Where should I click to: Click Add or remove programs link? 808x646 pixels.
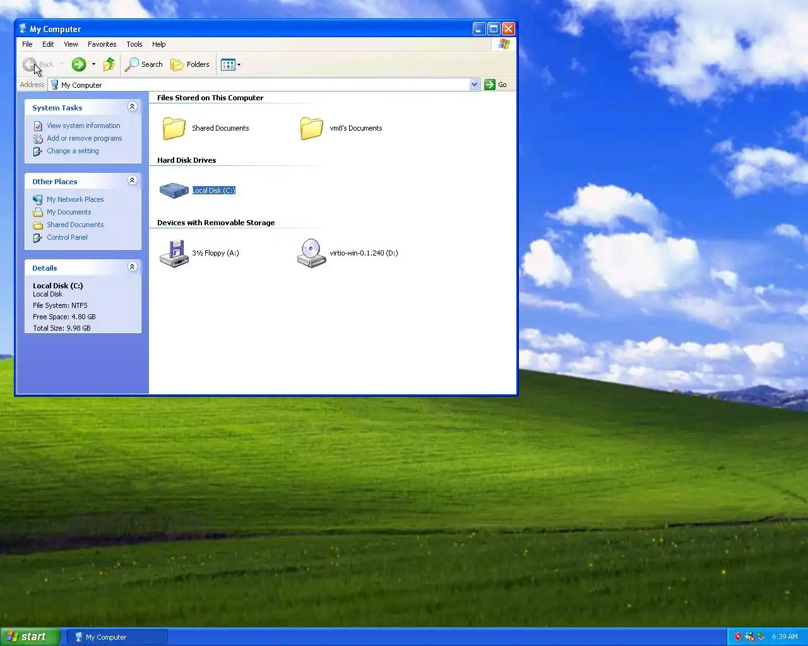click(x=85, y=138)
